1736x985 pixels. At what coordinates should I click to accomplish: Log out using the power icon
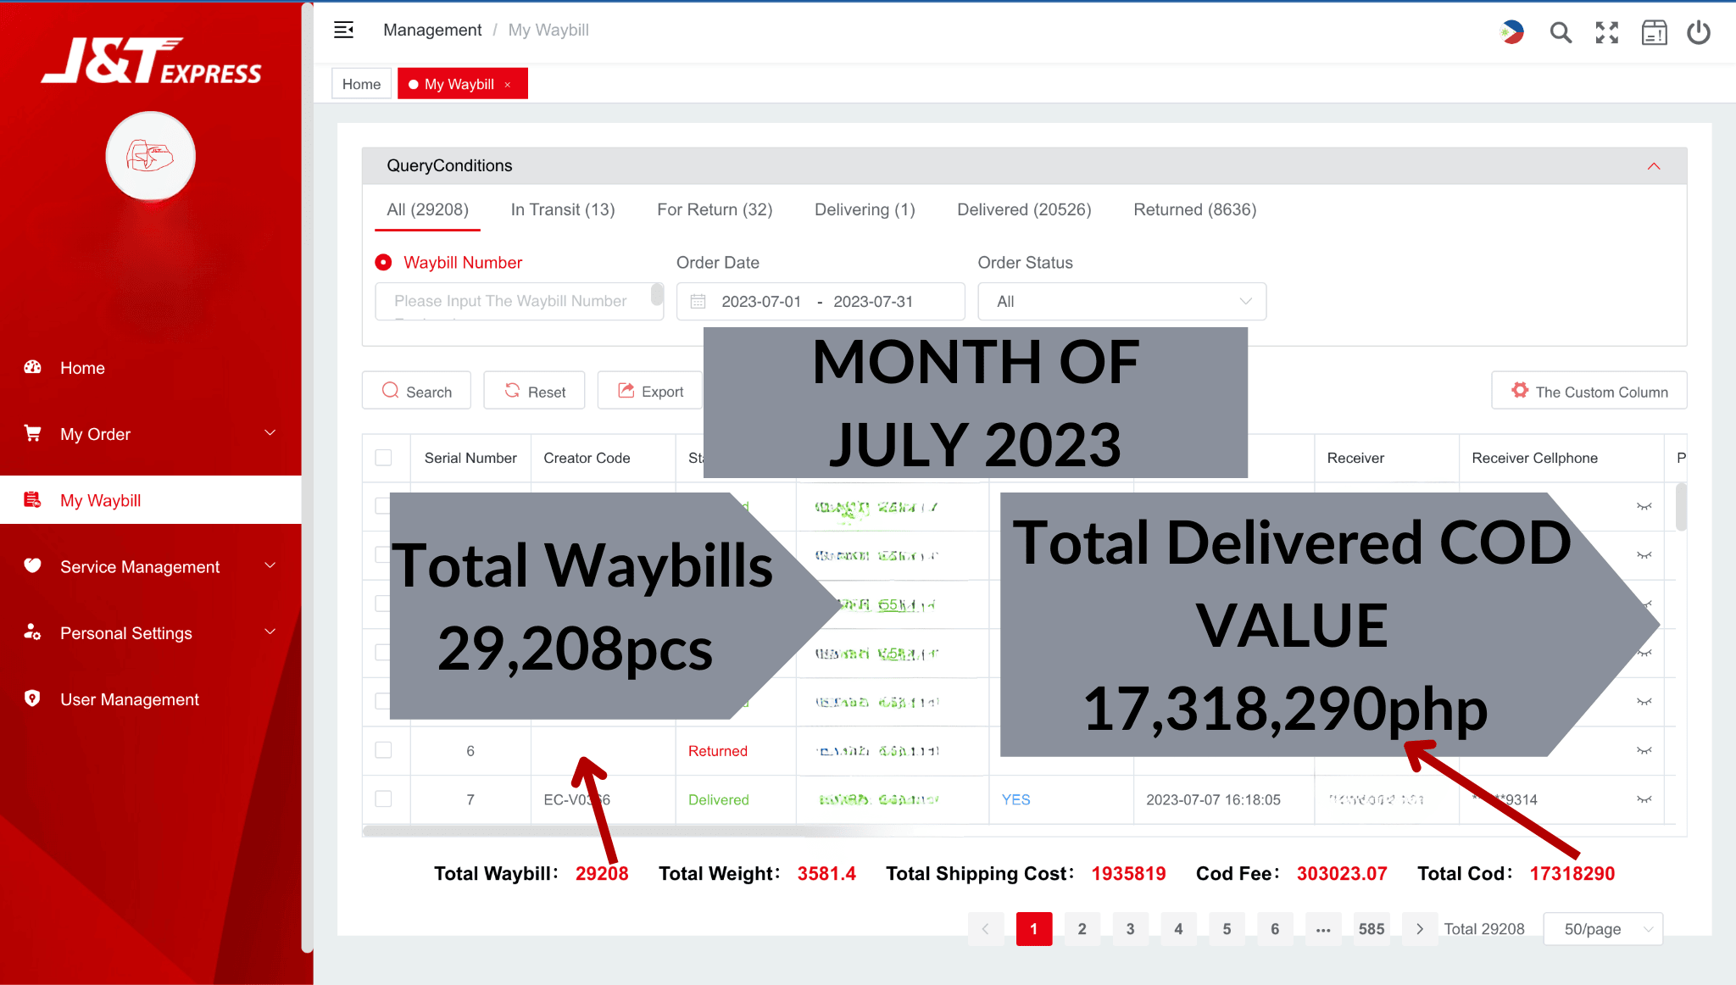tap(1699, 32)
